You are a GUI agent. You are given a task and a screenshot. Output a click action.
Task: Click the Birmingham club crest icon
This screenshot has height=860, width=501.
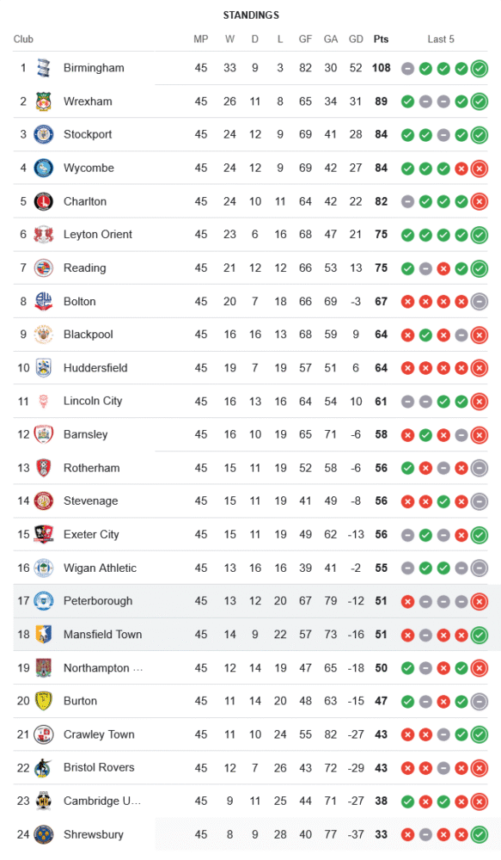pyautogui.click(x=43, y=68)
